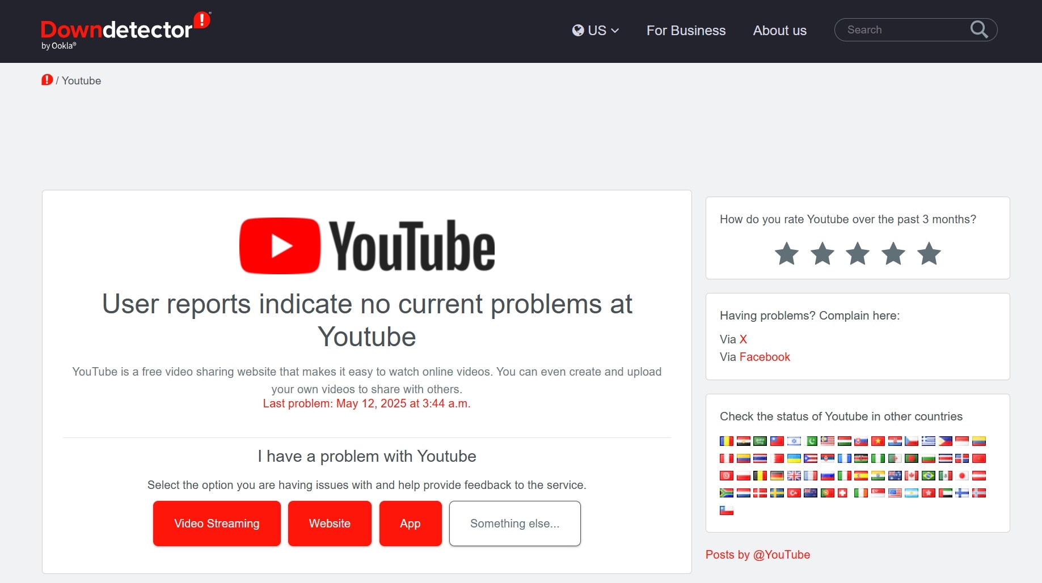Select the United Kingdom flag
The image size is (1042, 583).
[794, 475]
